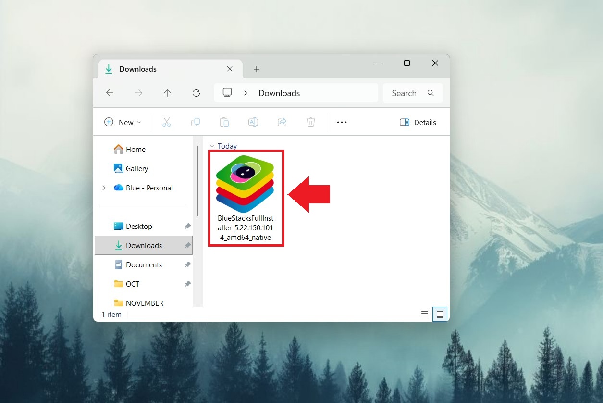Click the Cut scissors icon
Viewport: 603px width, 403px height.
pos(167,122)
